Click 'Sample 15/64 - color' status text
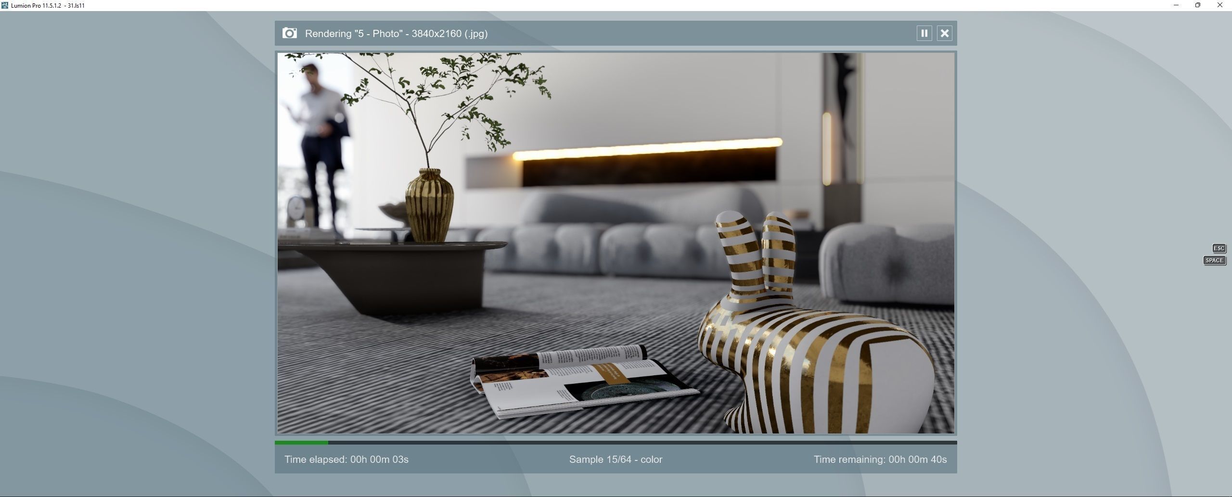Viewport: 1232px width, 497px height. coord(616,459)
